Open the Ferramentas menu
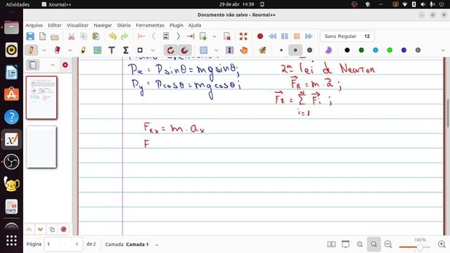 150,25
